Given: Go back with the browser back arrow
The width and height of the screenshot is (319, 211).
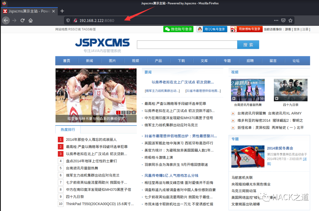Looking at the screenshot, I should click(x=6, y=20).
